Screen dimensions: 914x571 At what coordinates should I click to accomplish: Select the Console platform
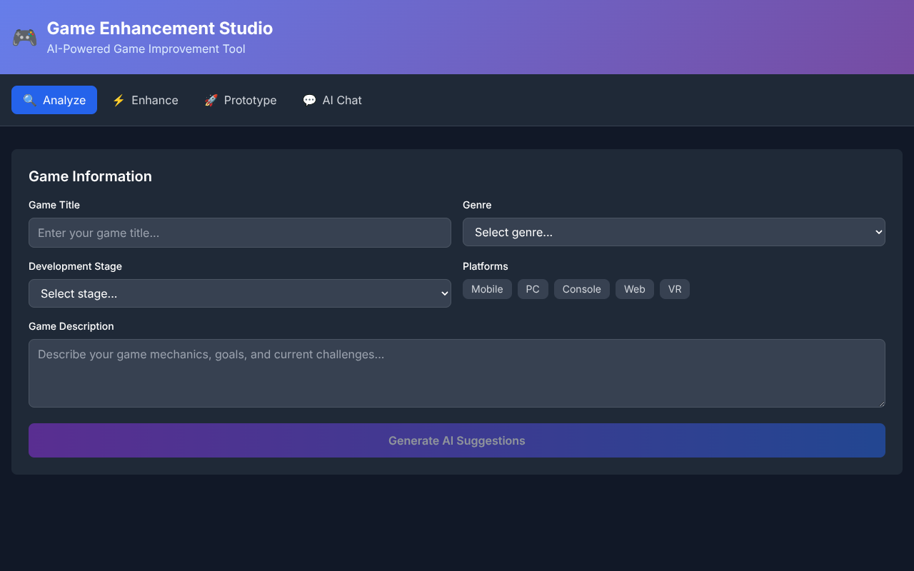581,289
